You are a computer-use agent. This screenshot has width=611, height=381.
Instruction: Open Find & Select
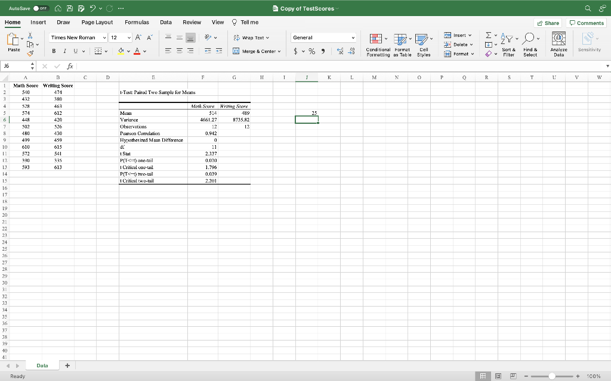pos(530,45)
